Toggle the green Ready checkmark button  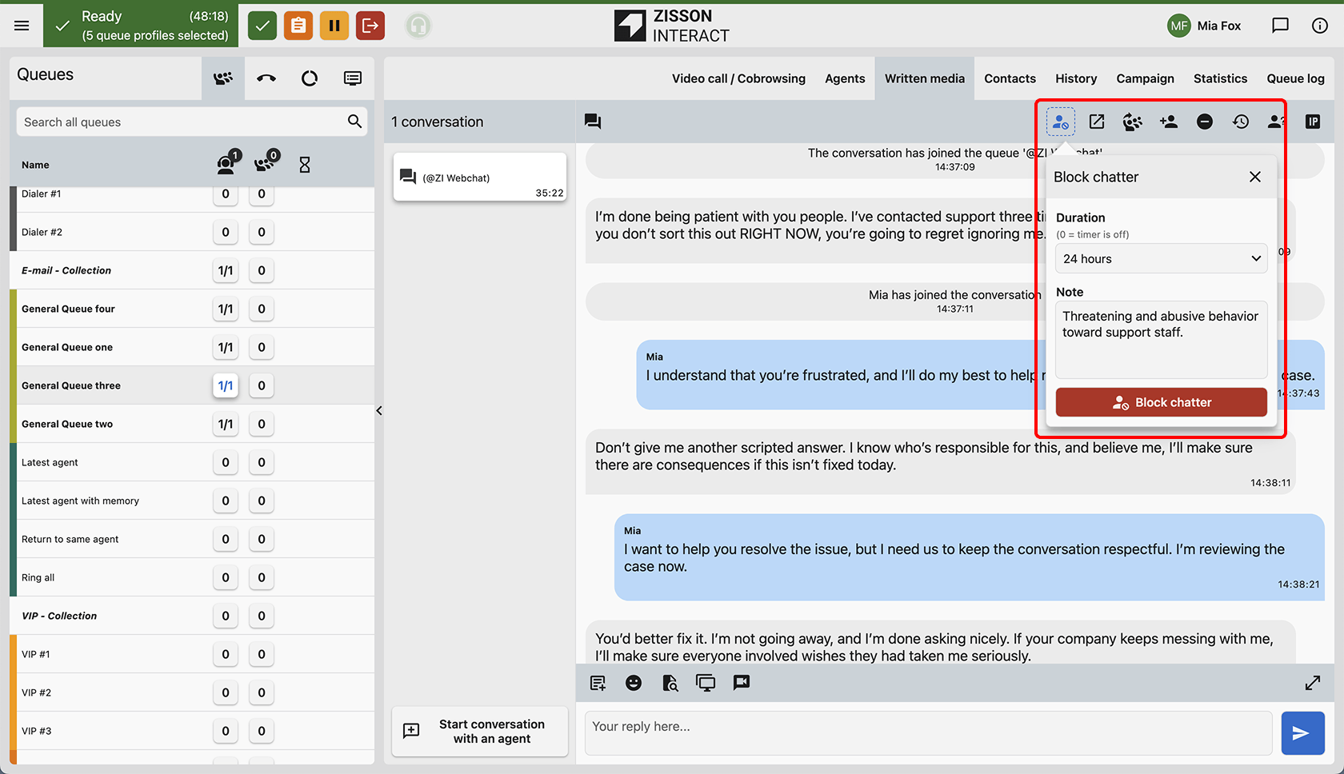[x=262, y=26]
